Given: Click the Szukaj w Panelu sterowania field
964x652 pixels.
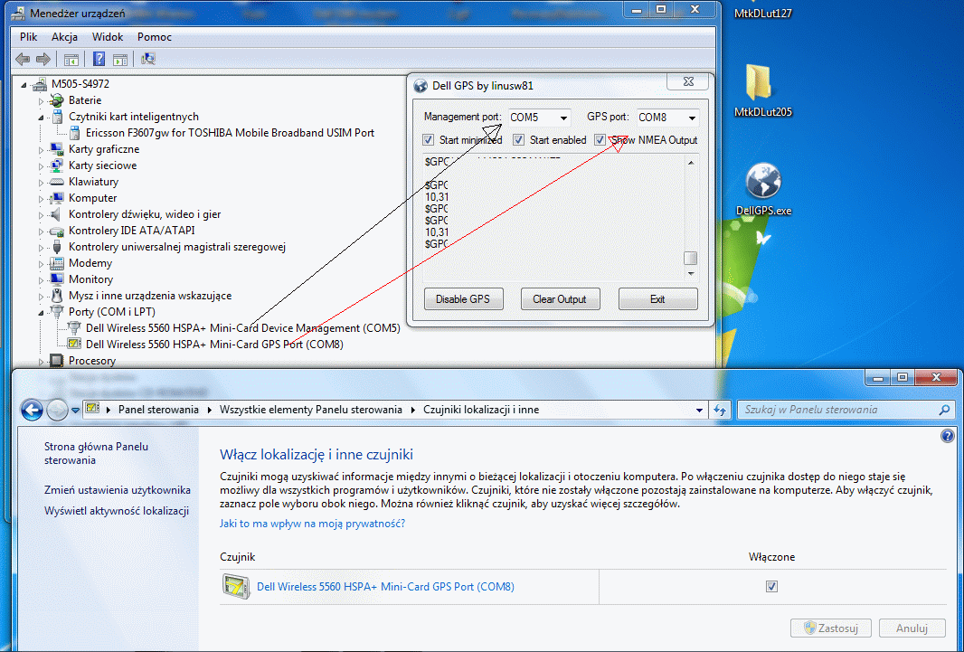Looking at the screenshot, I should [x=846, y=410].
